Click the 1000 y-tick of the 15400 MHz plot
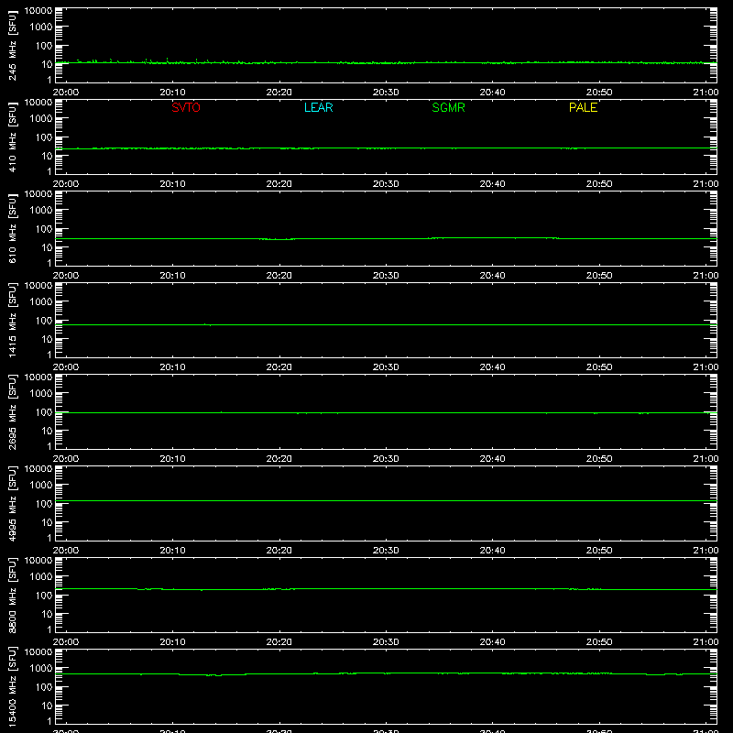 [41, 668]
